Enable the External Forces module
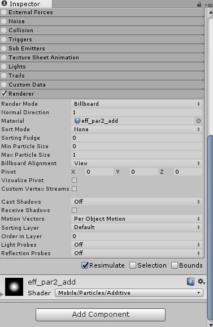The width and height of the screenshot is (213, 327). coord(3,12)
